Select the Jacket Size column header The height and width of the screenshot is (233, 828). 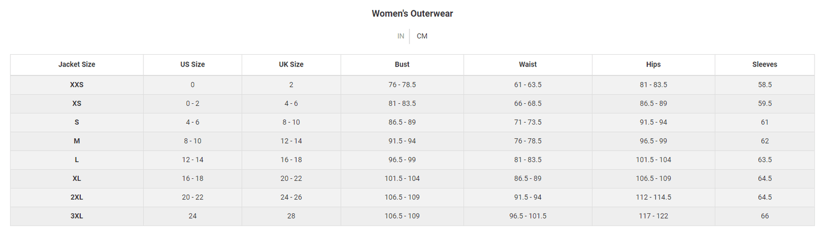click(77, 65)
